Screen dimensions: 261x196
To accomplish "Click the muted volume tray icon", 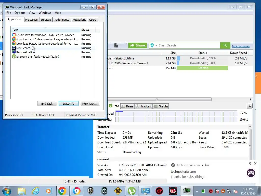I will tap(235, 191).
